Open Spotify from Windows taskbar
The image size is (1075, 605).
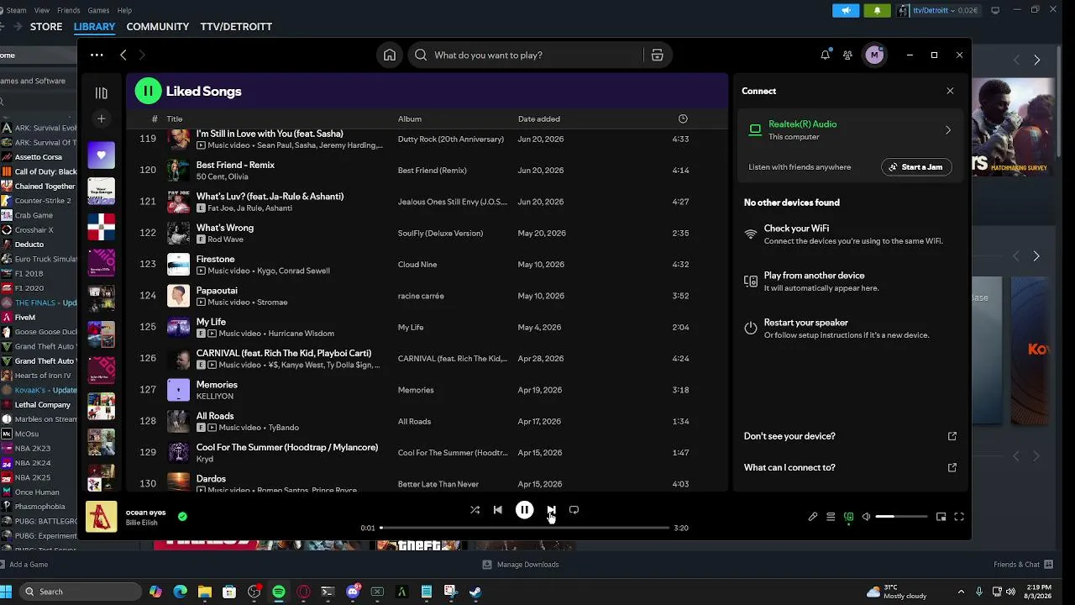[279, 592]
